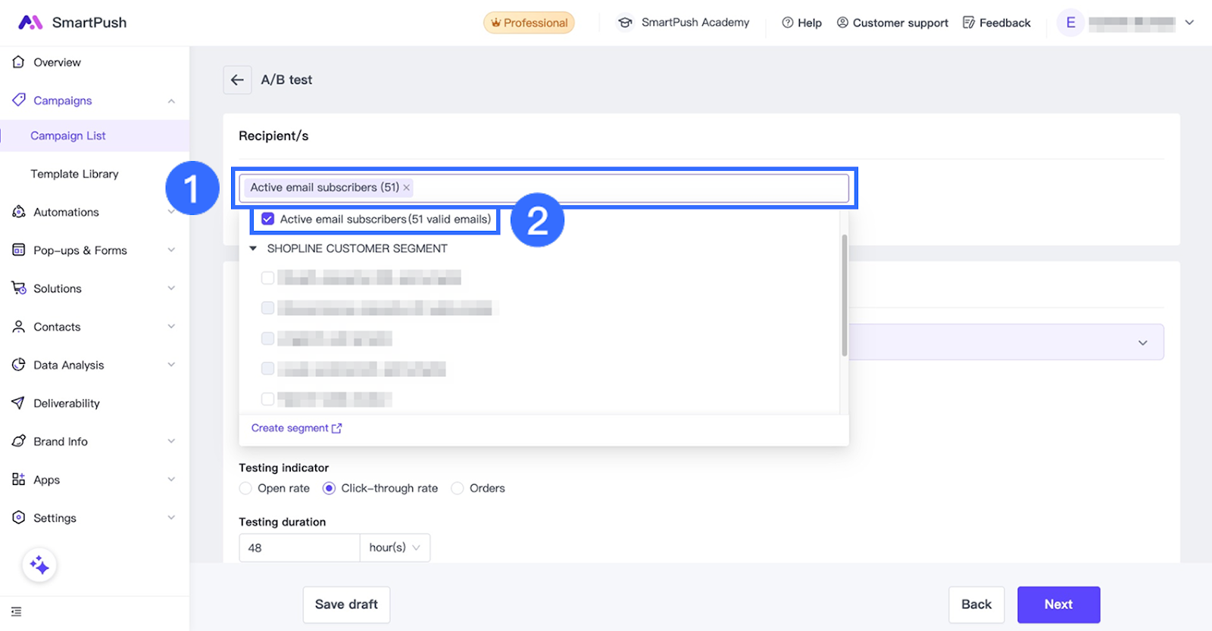Viewport: 1212px width, 631px height.
Task: Click the Help question mark icon
Action: pyautogui.click(x=788, y=23)
